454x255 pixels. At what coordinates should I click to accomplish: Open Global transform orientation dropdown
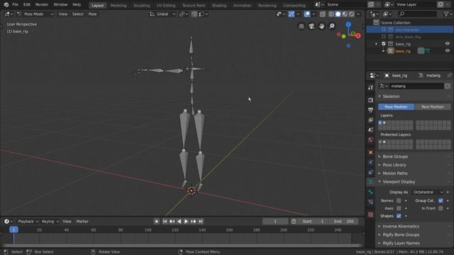coord(162,14)
